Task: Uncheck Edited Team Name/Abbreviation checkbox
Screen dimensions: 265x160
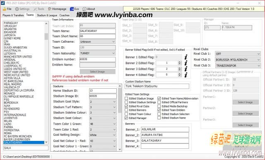Action: [x=159, y=98]
